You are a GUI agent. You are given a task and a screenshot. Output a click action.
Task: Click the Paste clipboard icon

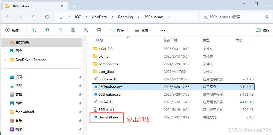click(x=60, y=30)
